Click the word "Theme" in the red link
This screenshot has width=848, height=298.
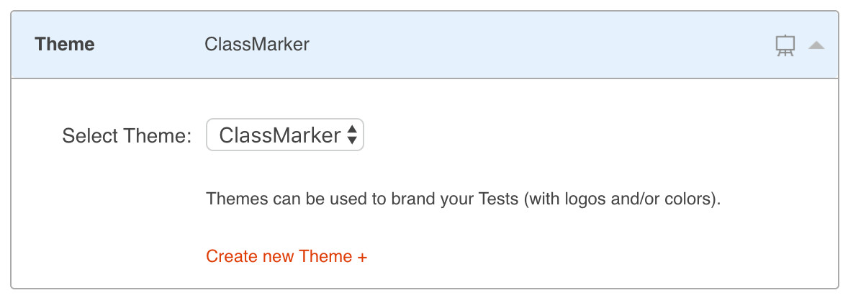(x=325, y=257)
